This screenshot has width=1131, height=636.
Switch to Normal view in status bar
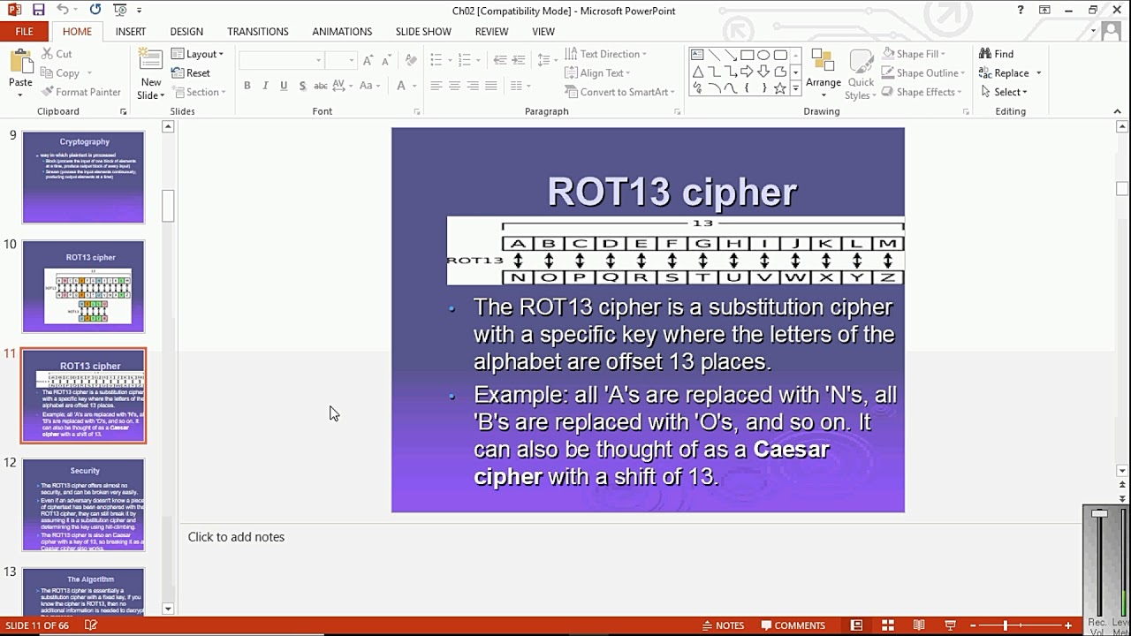[x=856, y=625]
